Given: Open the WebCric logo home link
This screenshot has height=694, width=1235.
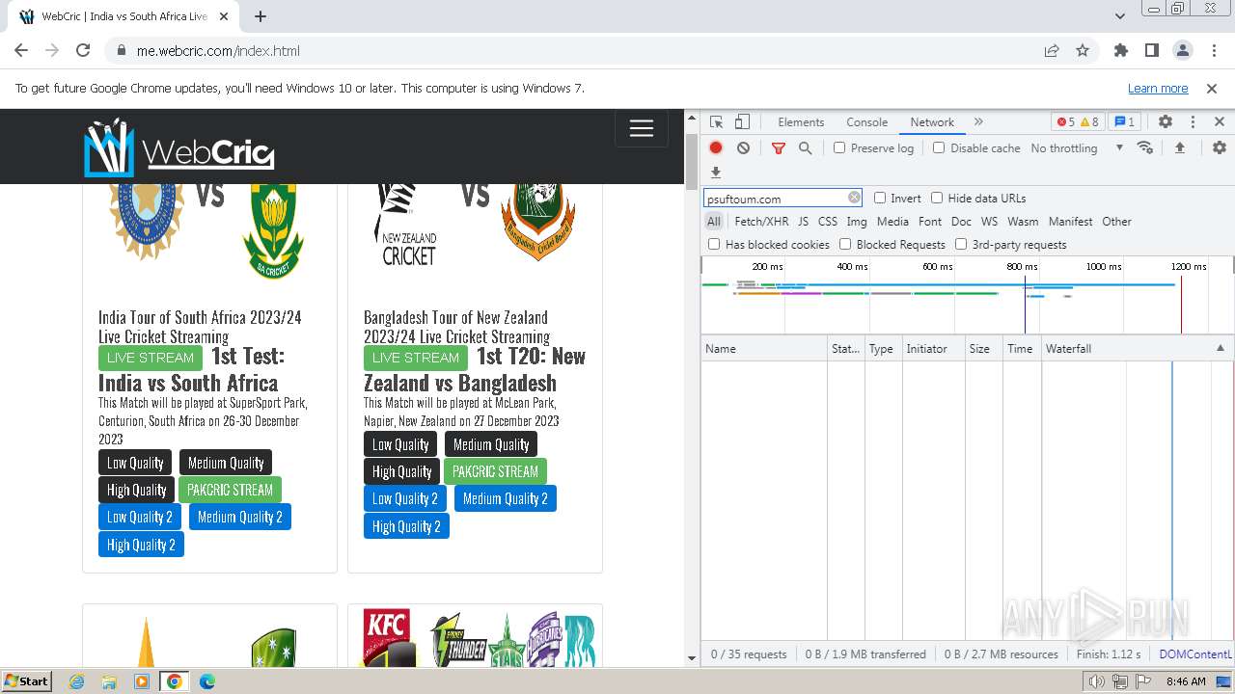Looking at the screenshot, I should (x=179, y=147).
